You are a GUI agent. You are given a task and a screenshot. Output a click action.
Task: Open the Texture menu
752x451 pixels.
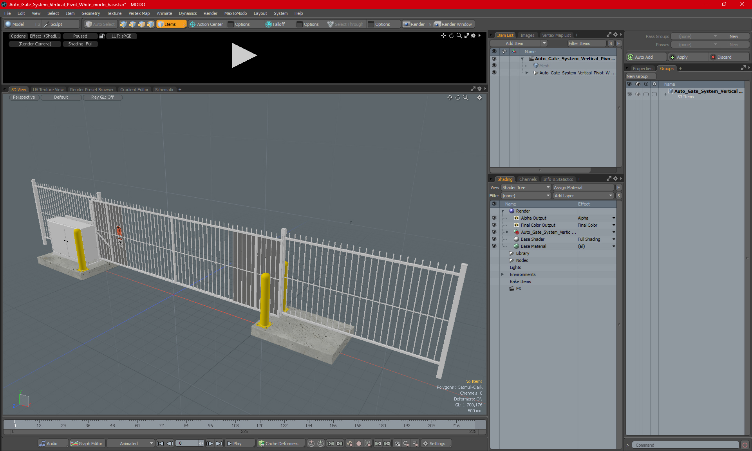click(114, 13)
